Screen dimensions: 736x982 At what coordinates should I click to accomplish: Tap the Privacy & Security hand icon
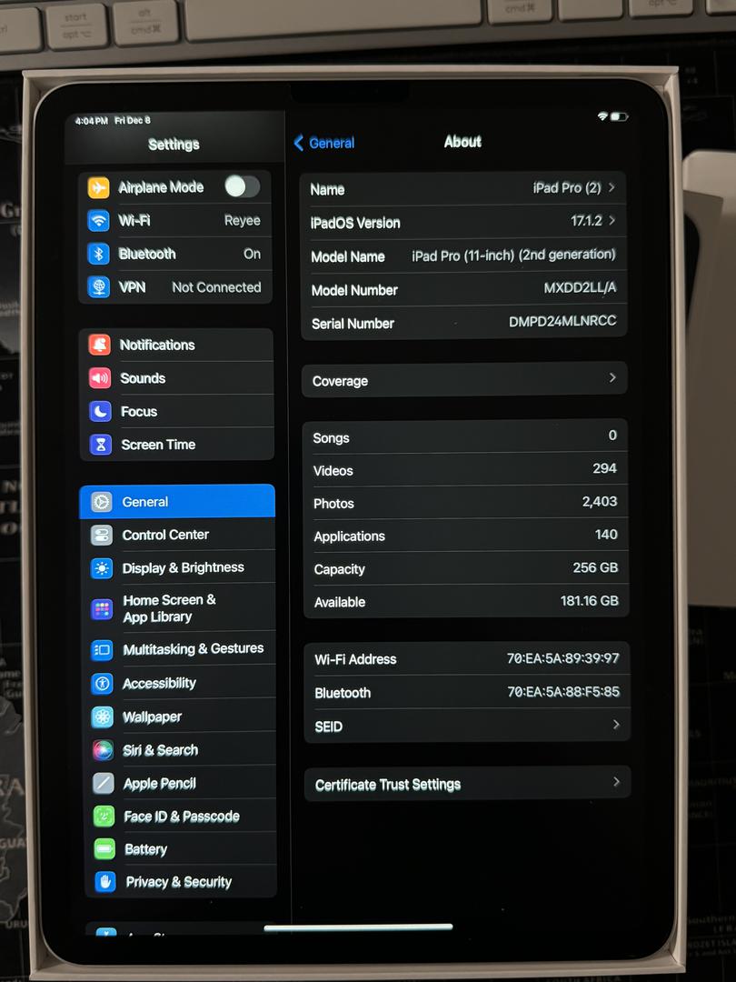[105, 882]
